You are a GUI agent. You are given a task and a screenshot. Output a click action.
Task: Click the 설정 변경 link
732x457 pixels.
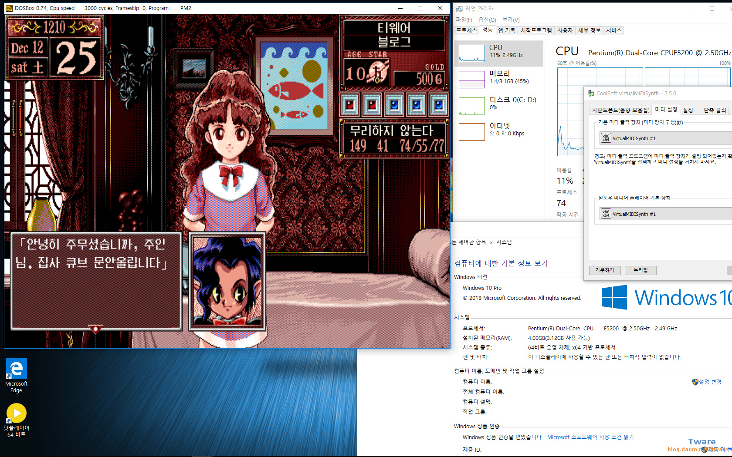point(710,382)
